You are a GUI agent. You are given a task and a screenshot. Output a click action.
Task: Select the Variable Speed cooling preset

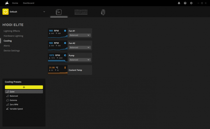click(x=24, y=109)
